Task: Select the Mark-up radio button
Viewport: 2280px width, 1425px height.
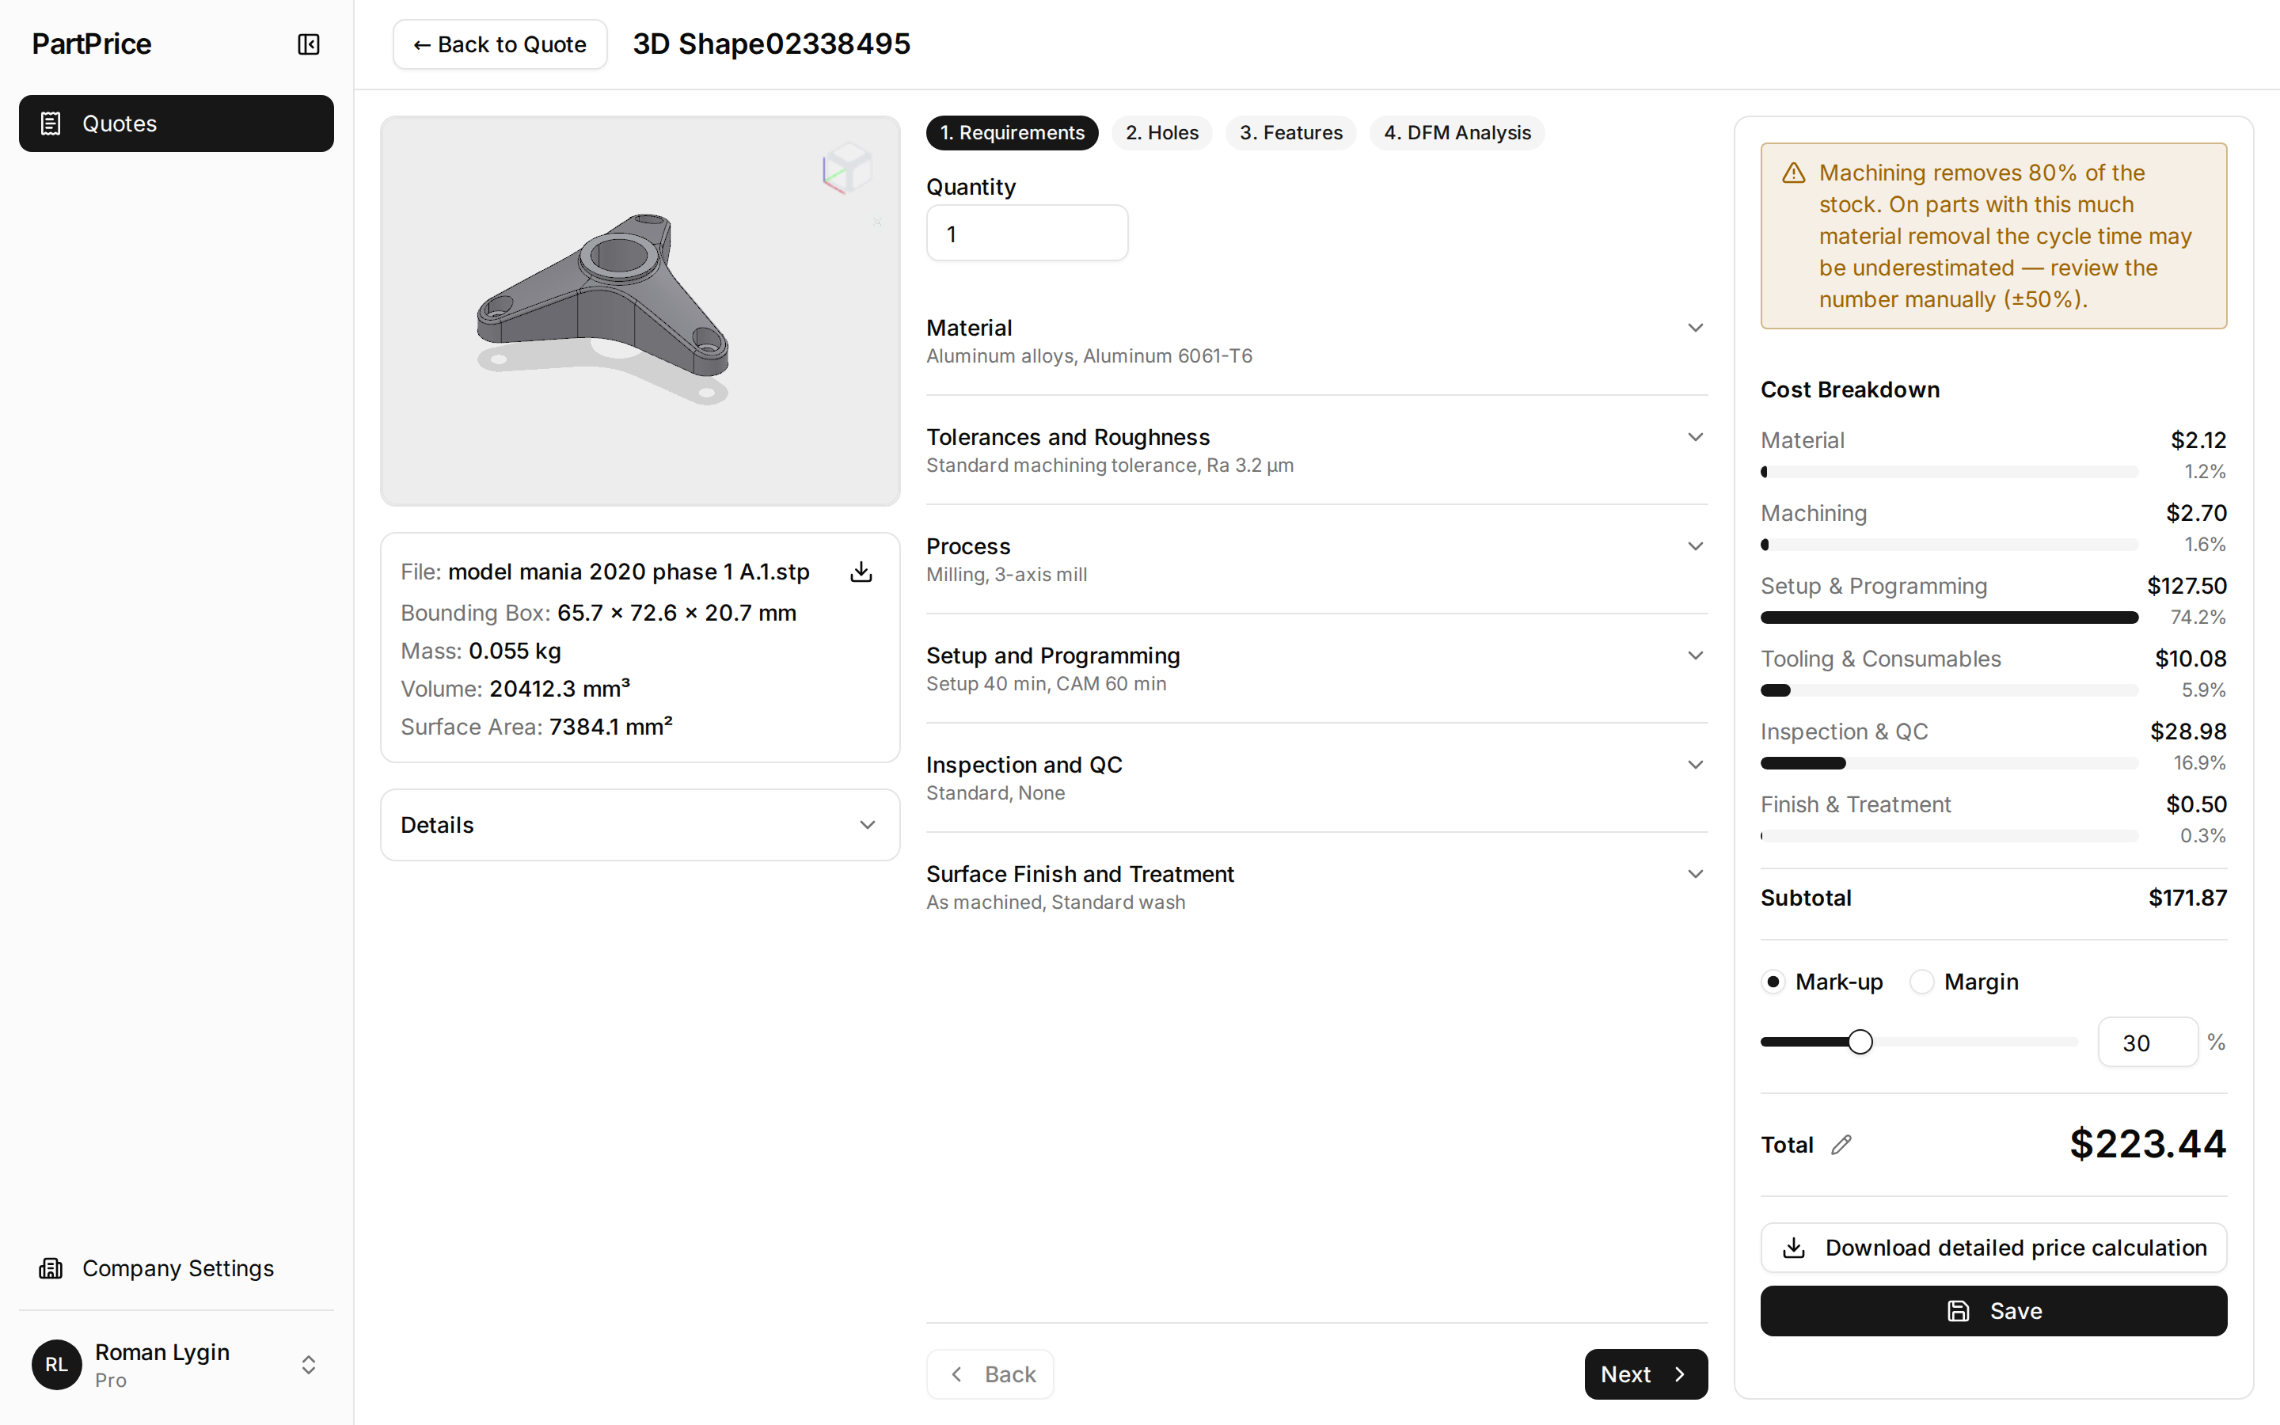Action: pyautogui.click(x=1773, y=982)
